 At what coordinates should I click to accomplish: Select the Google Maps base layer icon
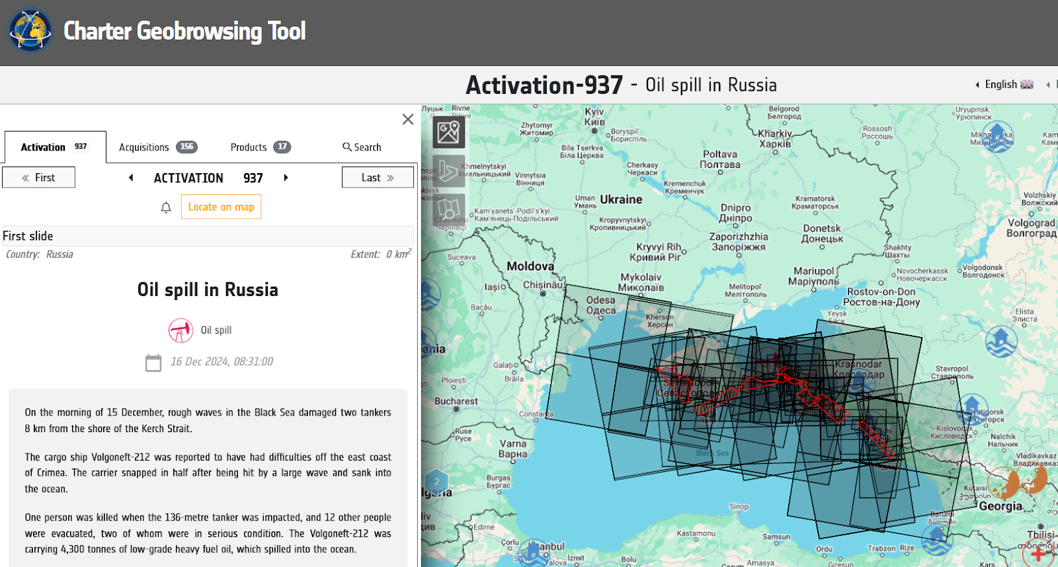[448, 132]
